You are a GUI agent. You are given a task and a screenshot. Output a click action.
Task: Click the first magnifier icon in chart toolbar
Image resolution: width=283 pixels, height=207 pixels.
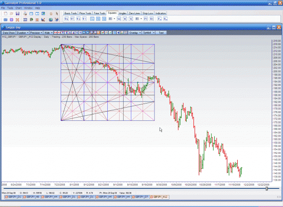[x=91, y=33]
